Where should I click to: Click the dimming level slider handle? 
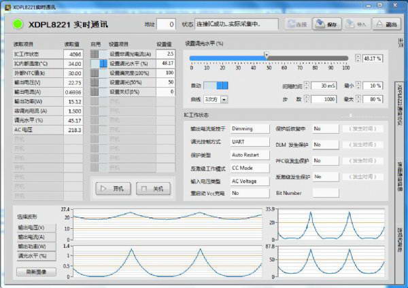point(266,56)
